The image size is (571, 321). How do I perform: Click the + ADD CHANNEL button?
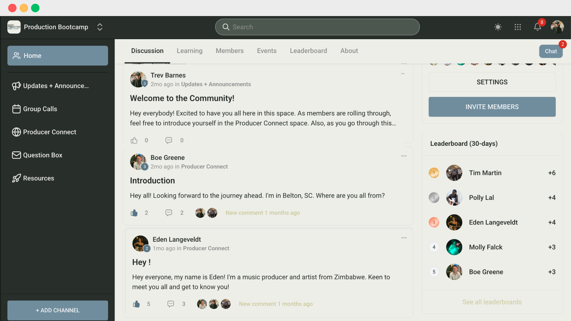58,310
